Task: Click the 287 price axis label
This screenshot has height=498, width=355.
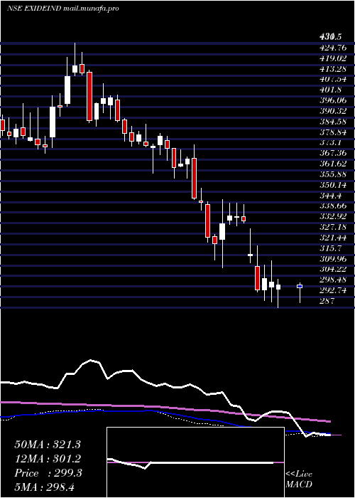Action: pyautogui.click(x=327, y=301)
